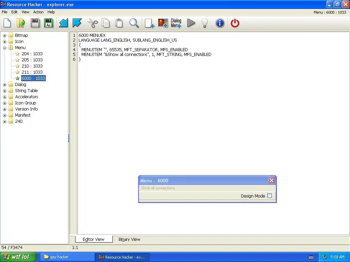Open the Action menu

38,12
